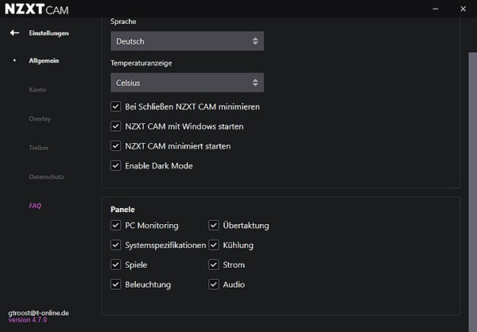The height and width of the screenshot is (332, 477).
Task: Click the NZXT CAM logo
Action: coord(37,9)
